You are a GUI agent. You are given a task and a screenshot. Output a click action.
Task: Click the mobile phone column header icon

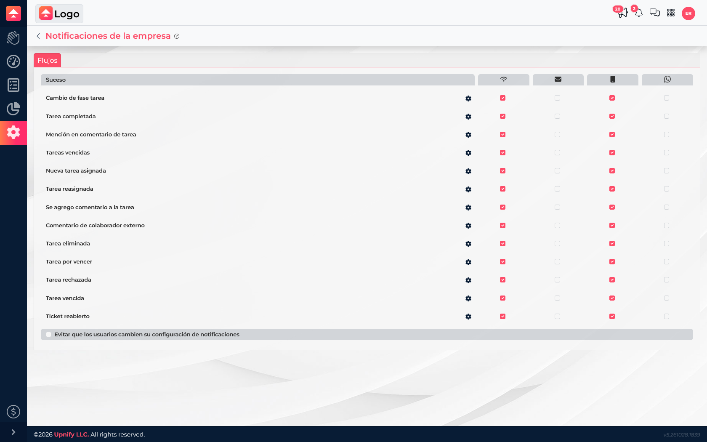click(x=613, y=79)
